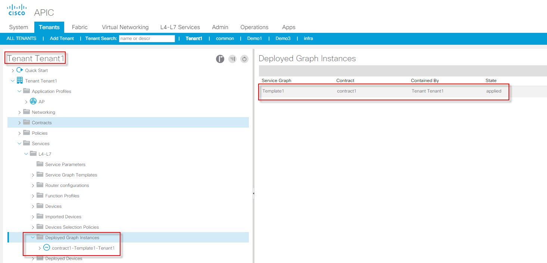
Task: Sort by the State column header
Action: tap(491, 81)
